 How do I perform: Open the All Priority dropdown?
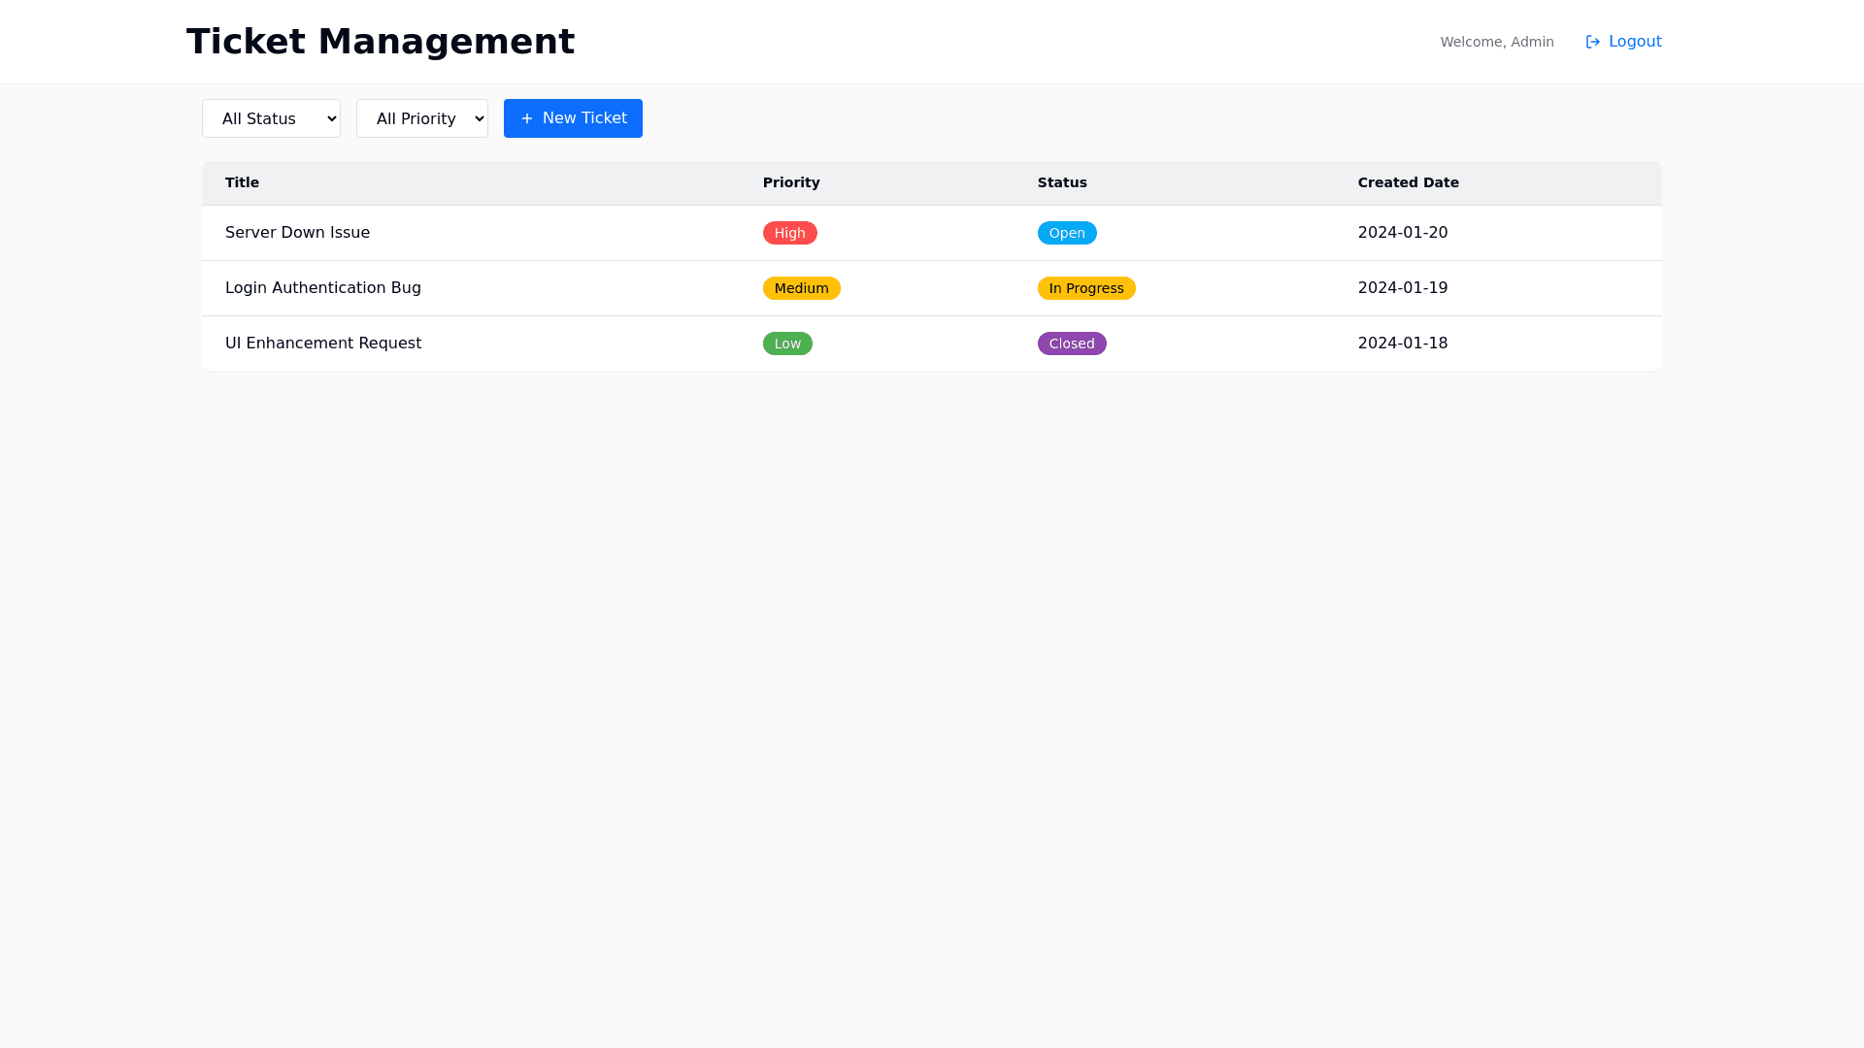[x=421, y=118]
